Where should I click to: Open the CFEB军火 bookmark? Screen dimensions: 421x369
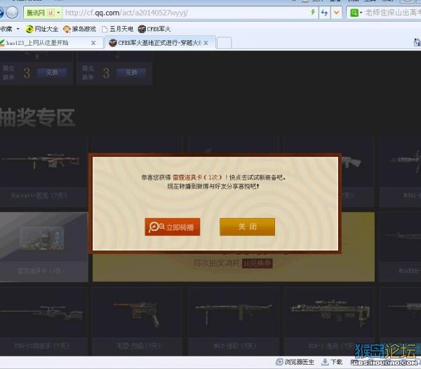point(154,29)
